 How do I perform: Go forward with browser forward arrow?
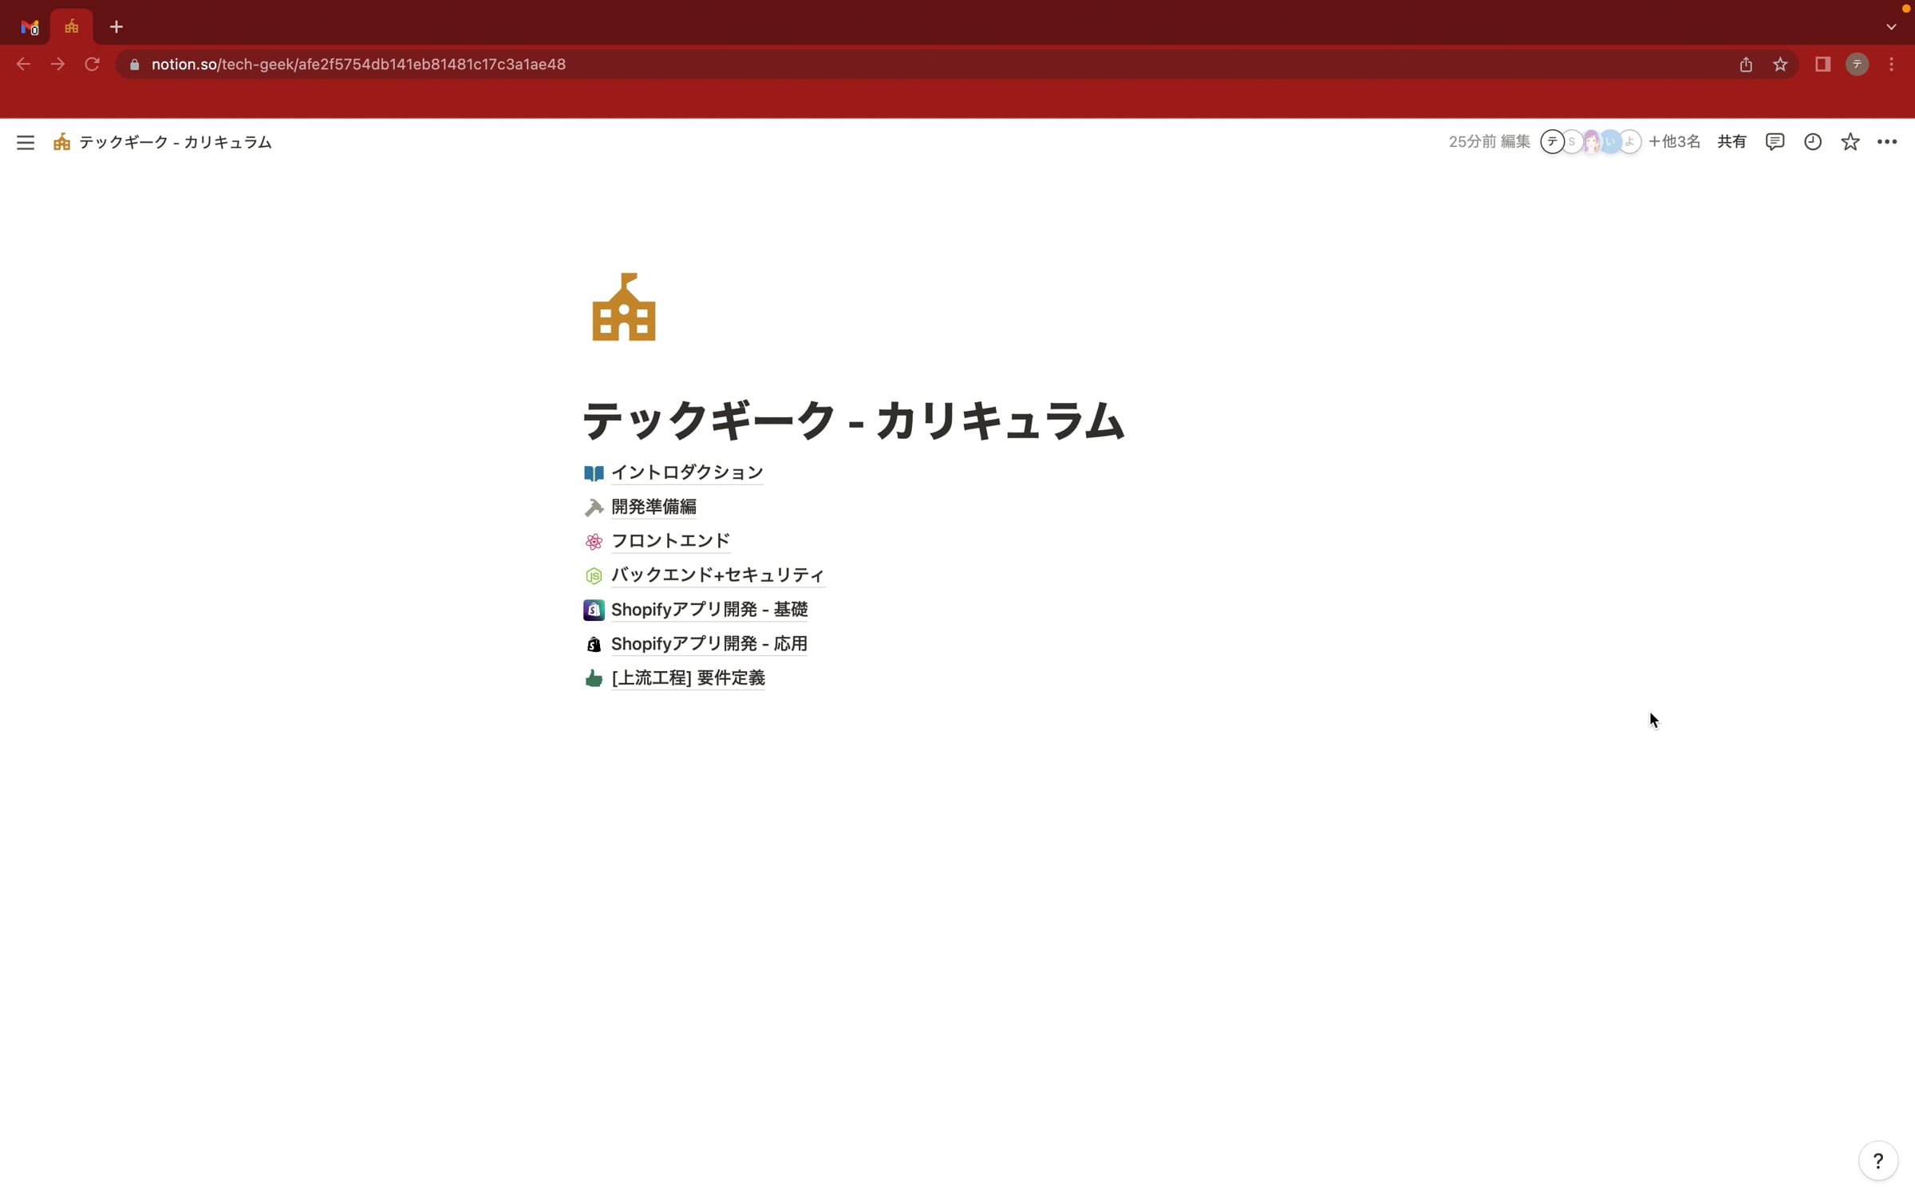[x=57, y=65]
